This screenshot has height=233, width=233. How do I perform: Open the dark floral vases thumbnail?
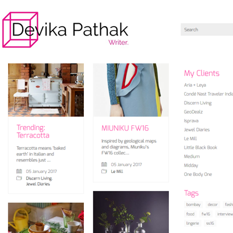click(131, 212)
